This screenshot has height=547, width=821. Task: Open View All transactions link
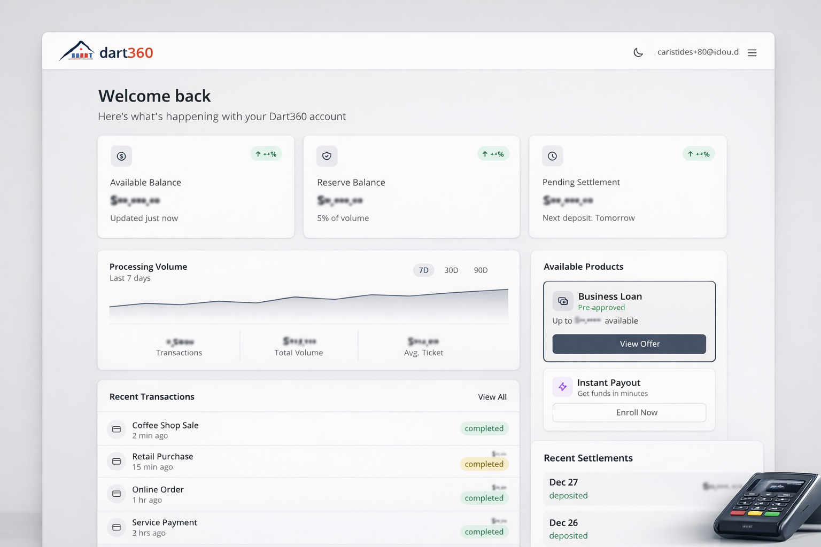click(x=492, y=397)
